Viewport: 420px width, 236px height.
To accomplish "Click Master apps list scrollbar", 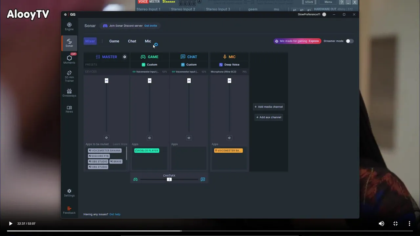I will coord(127,153).
